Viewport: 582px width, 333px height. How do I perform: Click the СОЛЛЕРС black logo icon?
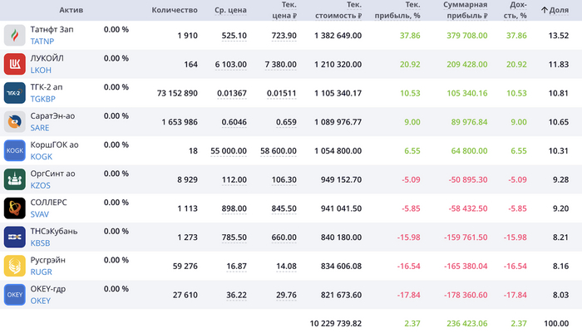pyautogui.click(x=16, y=208)
